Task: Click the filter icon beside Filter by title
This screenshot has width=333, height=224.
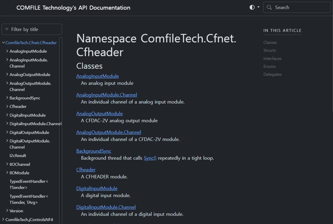Action: pos(7,29)
